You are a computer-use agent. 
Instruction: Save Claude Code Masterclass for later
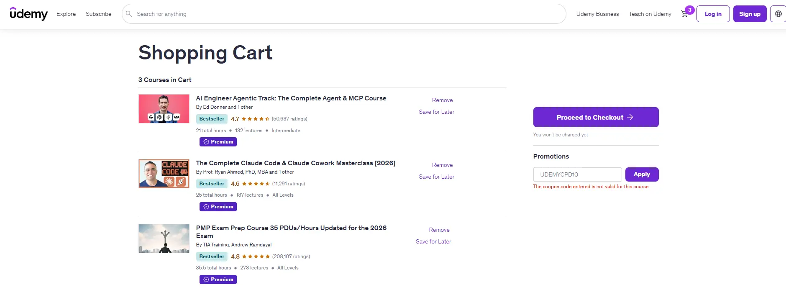(436, 177)
